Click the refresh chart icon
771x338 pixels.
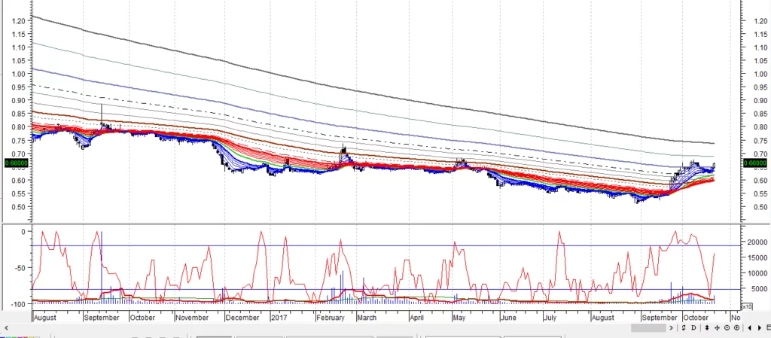(684, 327)
